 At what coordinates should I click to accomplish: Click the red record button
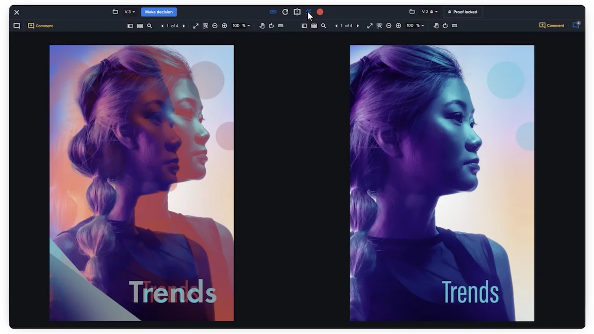click(320, 12)
